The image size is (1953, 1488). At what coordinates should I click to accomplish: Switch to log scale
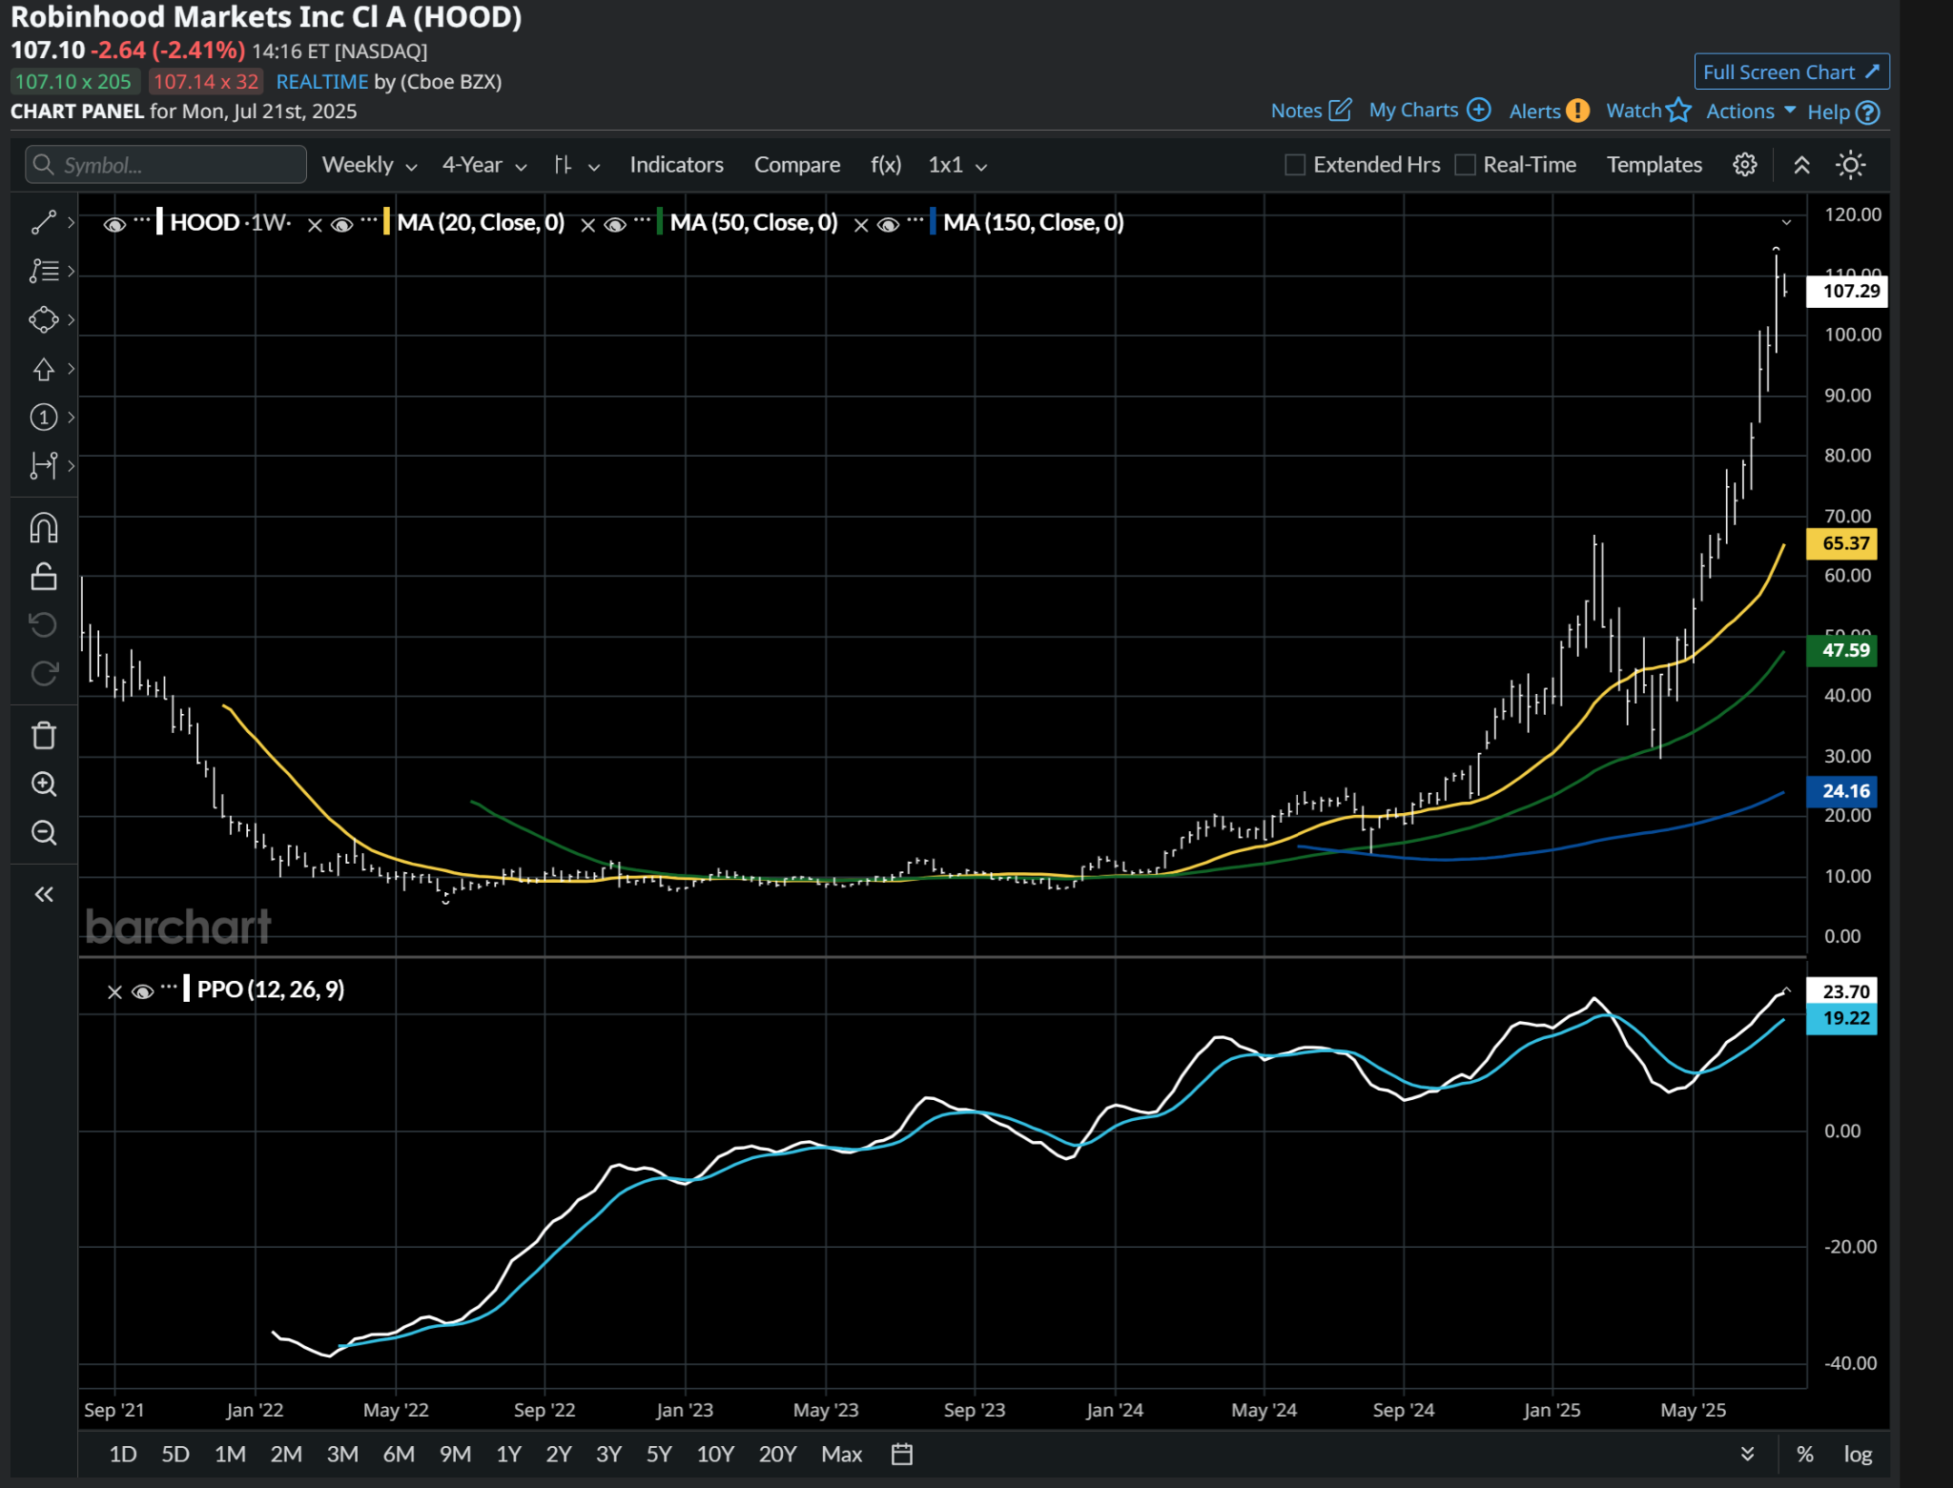pos(1858,1454)
